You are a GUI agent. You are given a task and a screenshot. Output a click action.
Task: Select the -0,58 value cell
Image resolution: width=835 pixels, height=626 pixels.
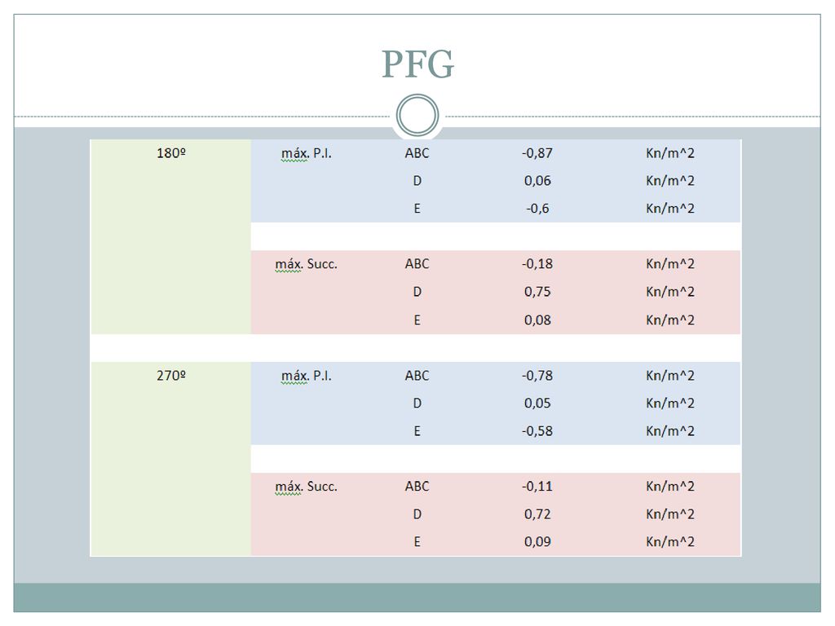[x=537, y=431]
